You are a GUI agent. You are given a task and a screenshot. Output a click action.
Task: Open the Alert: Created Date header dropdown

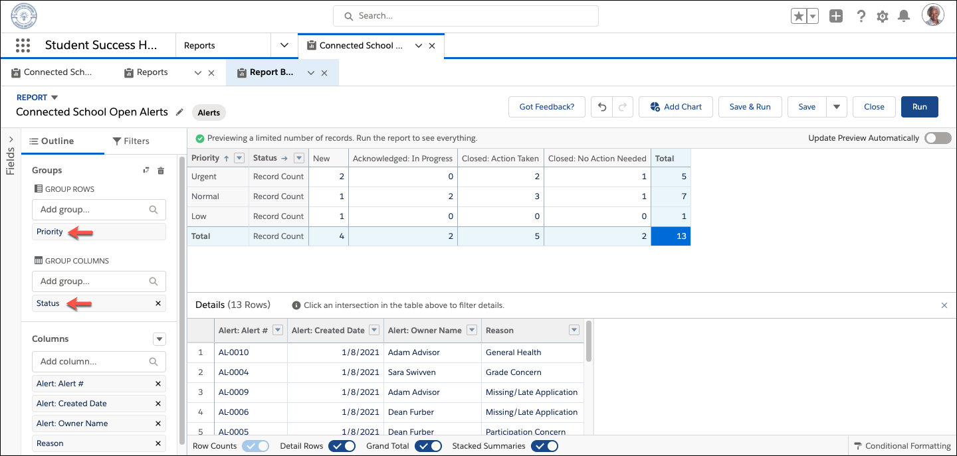click(x=374, y=331)
